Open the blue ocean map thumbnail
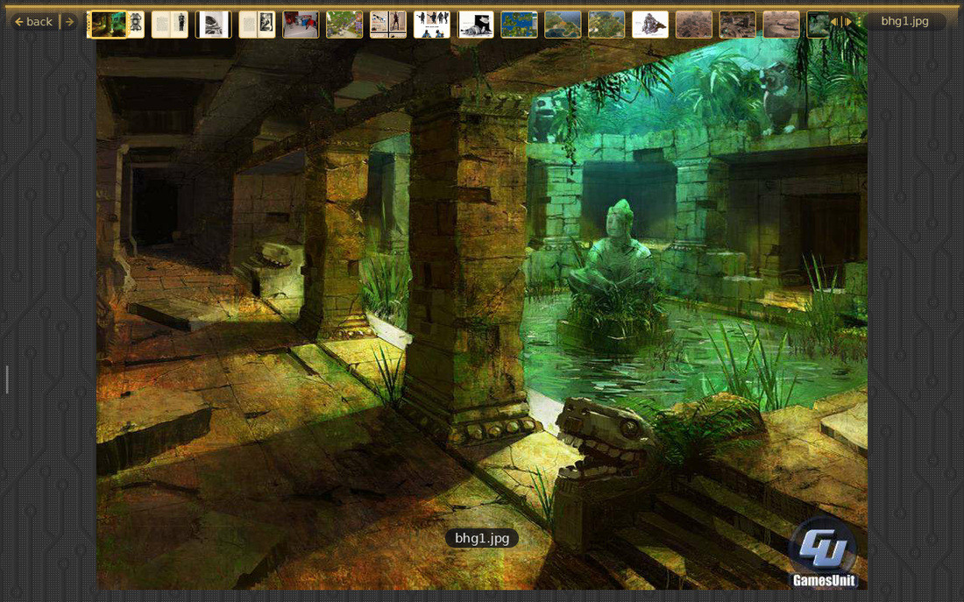This screenshot has height=602, width=964. [519, 25]
